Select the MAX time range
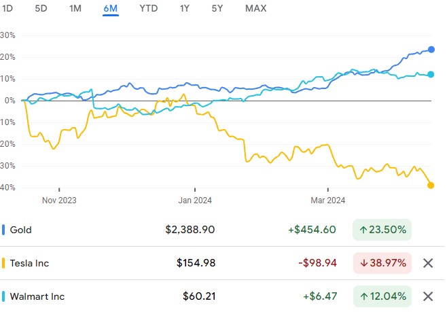Image resolution: width=447 pixels, height=312 pixels. pyautogui.click(x=255, y=9)
